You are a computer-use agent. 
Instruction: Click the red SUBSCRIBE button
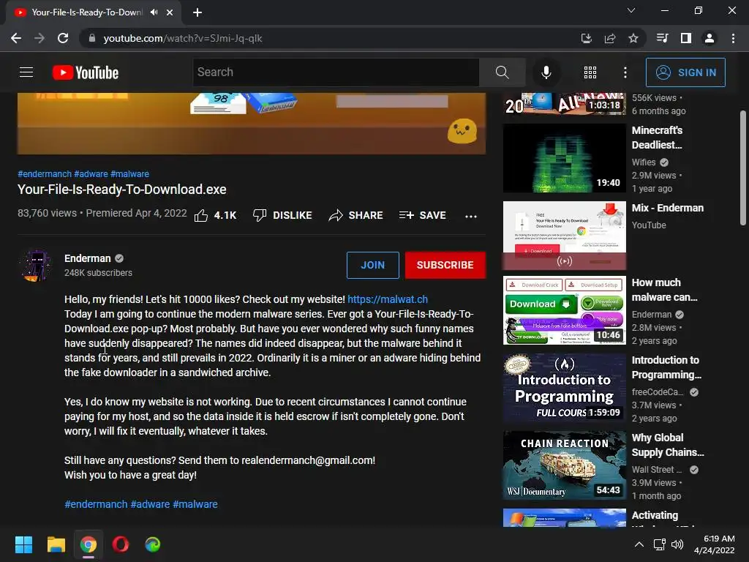(x=445, y=265)
